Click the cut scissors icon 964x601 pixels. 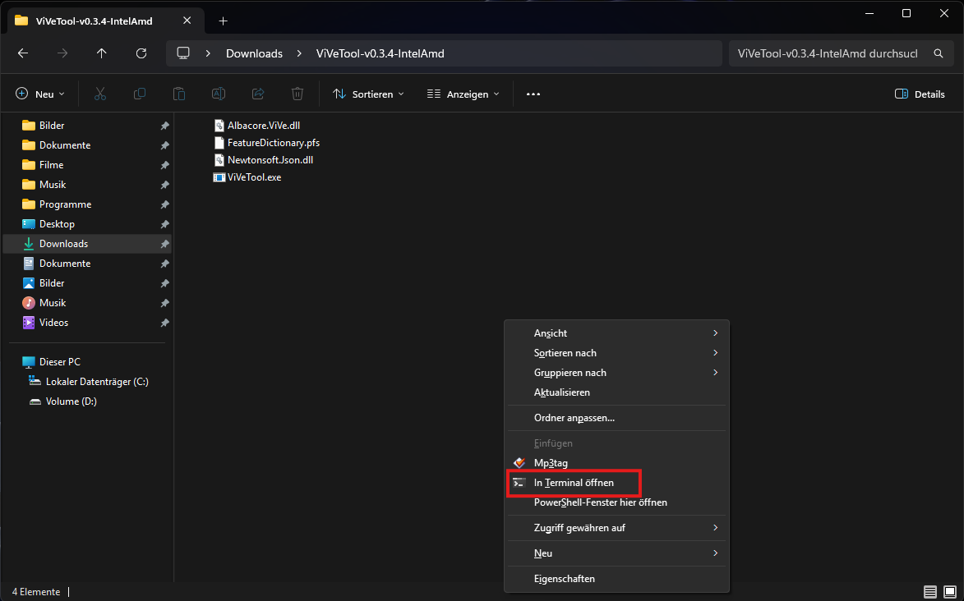tap(100, 94)
